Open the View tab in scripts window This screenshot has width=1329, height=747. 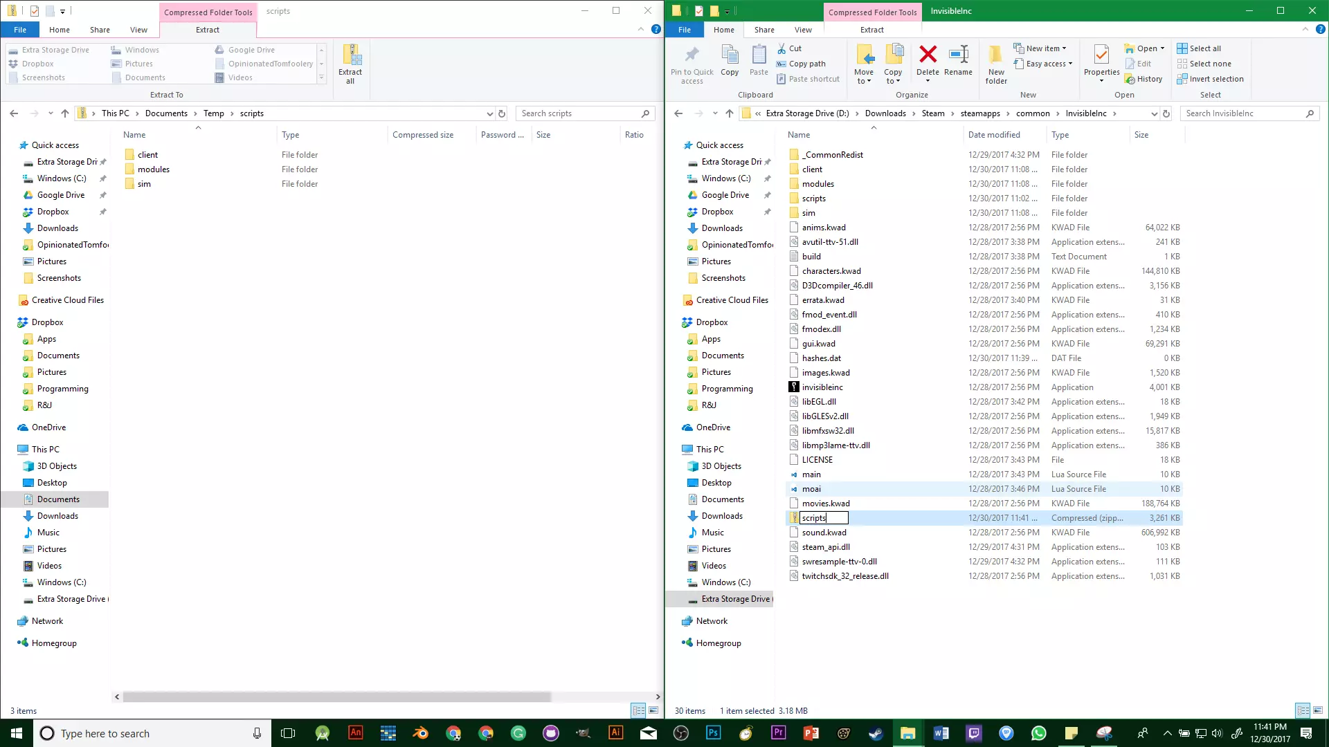(138, 30)
